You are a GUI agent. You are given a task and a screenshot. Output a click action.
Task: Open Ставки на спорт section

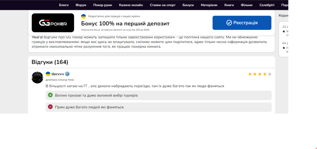[163, 5]
